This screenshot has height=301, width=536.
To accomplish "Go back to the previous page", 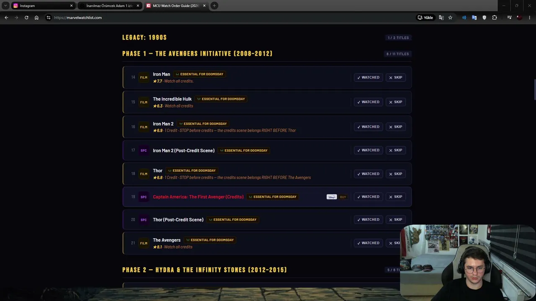I will 6,18.
